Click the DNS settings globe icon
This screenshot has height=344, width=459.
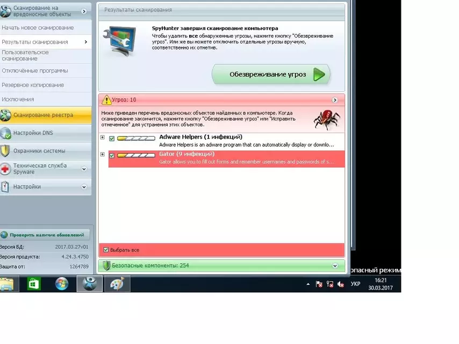(5, 133)
